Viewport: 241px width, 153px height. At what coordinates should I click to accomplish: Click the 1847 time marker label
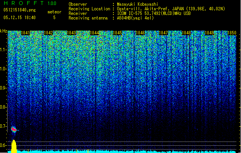coord(163,33)
